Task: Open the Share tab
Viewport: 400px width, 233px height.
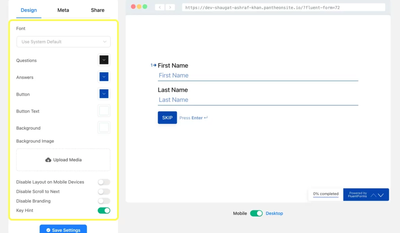Action: (97, 10)
